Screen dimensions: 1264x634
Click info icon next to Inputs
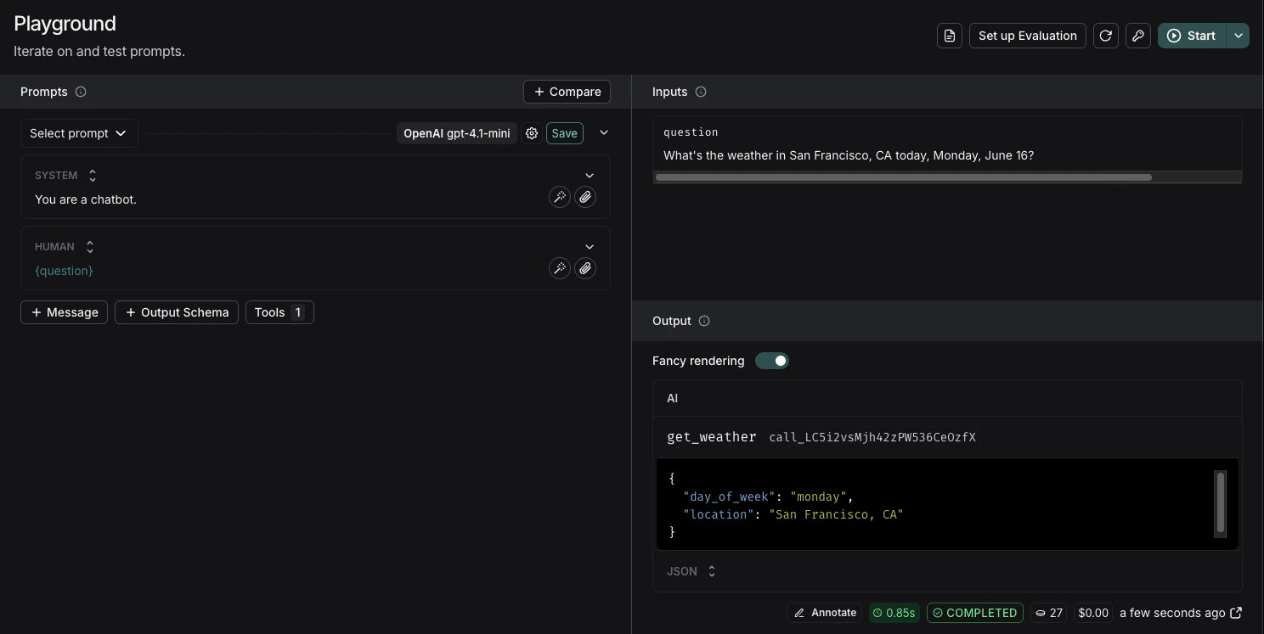(x=701, y=92)
